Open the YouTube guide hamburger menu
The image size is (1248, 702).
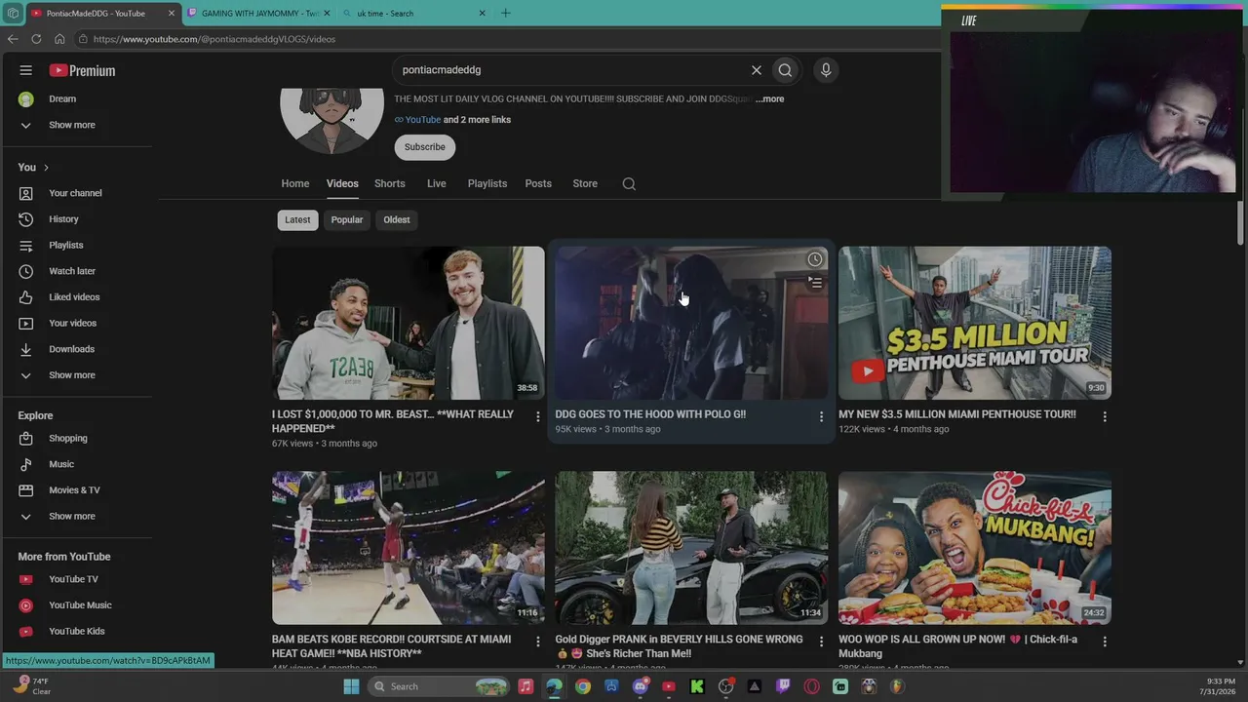point(26,70)
